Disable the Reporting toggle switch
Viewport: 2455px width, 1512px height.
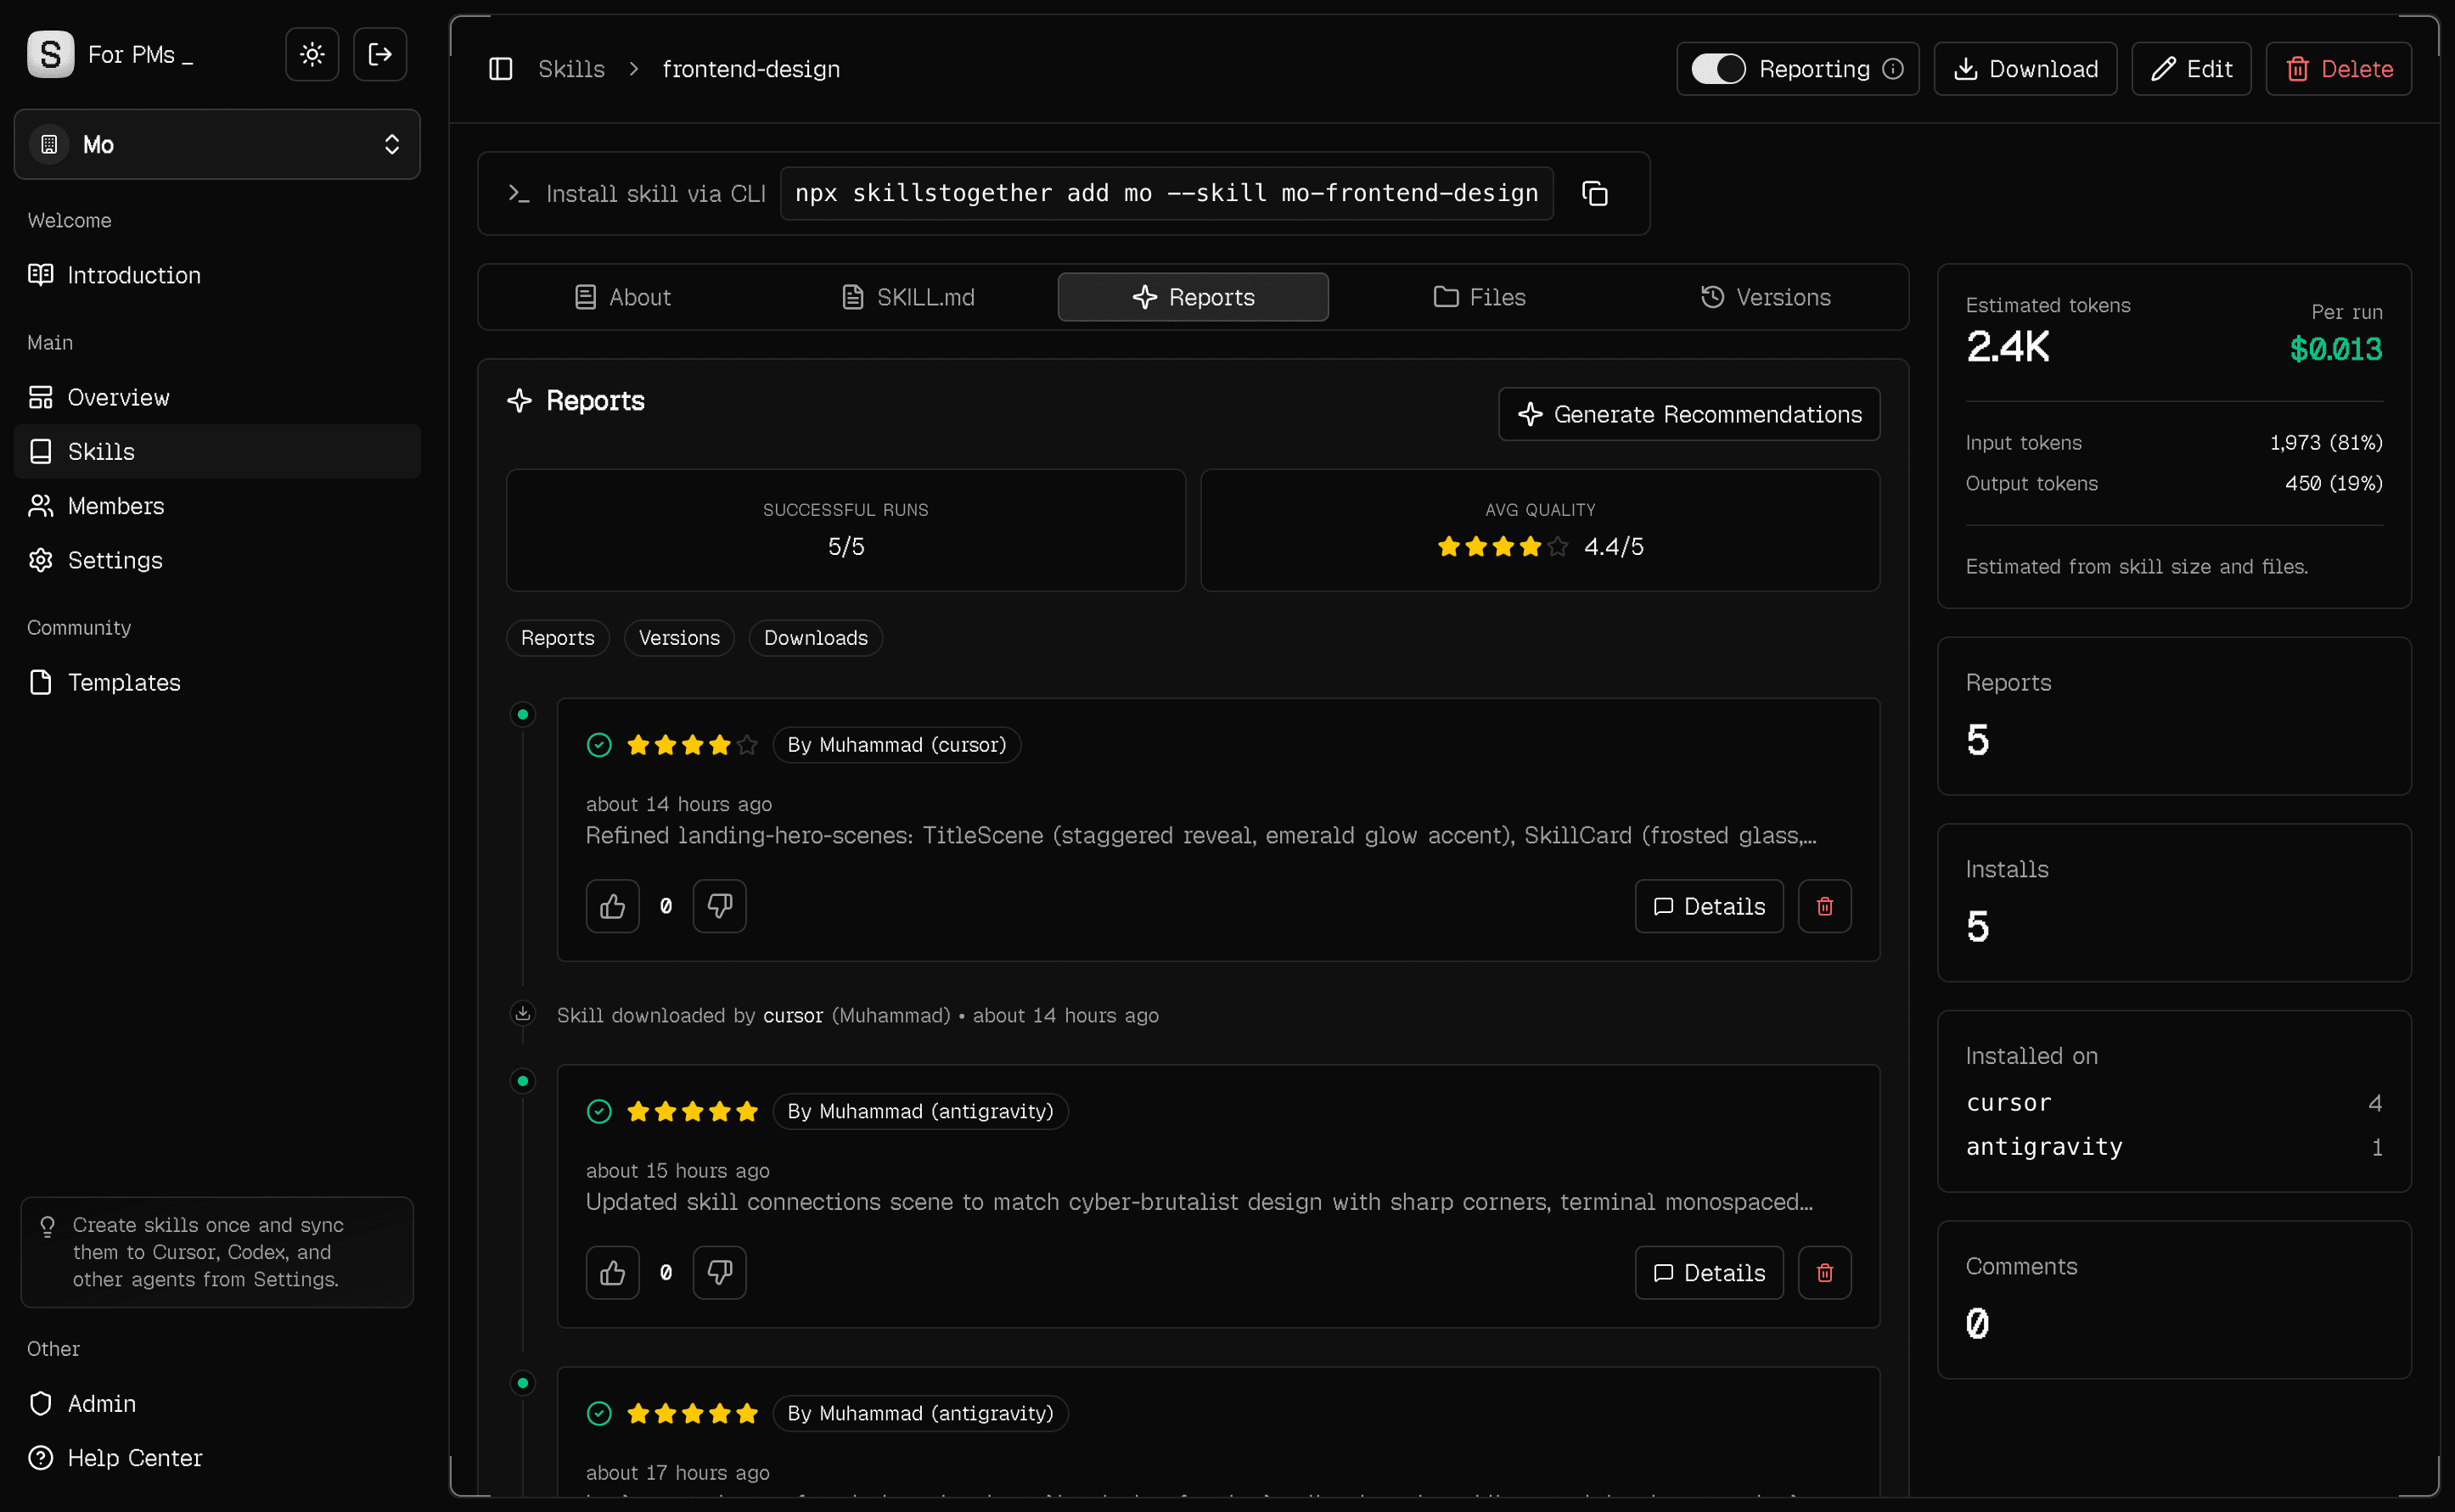(1717, 68)
